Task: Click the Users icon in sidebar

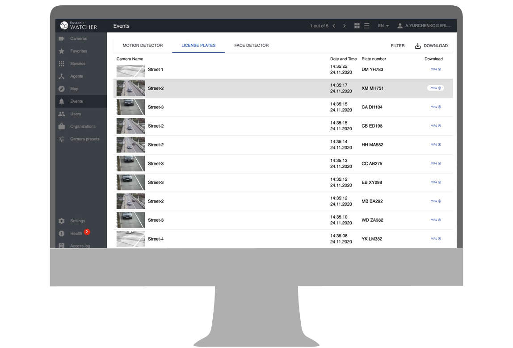Action: click(62, 114)
